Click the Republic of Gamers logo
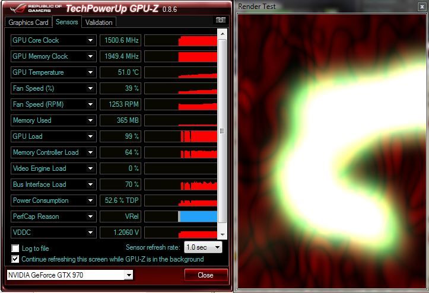The height and width of the screenshot is (293, 429). click(36, 8)
